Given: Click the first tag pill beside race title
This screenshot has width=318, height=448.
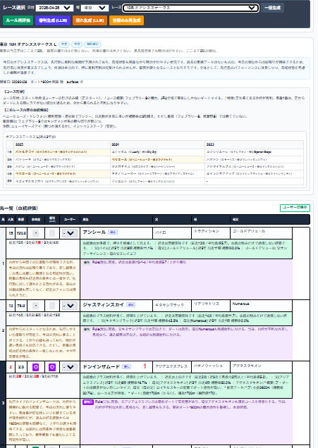Looking at the screenshot, I should (64, 44).
